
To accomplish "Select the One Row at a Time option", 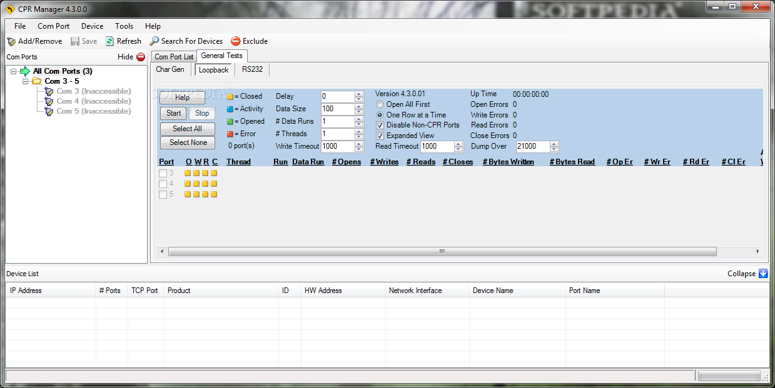I will coord(380,115).
